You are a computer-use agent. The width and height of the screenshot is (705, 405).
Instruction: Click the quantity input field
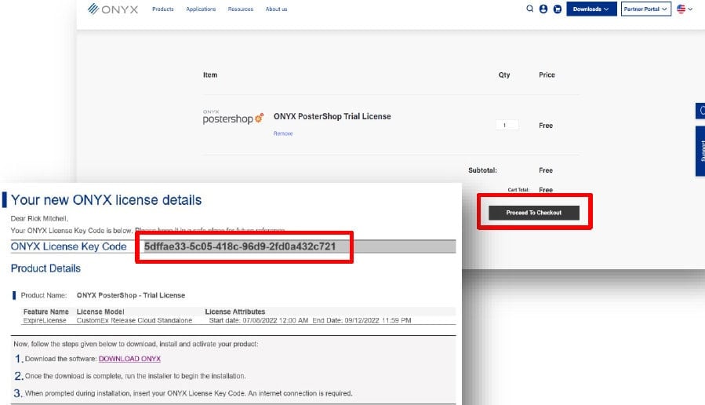507,126
